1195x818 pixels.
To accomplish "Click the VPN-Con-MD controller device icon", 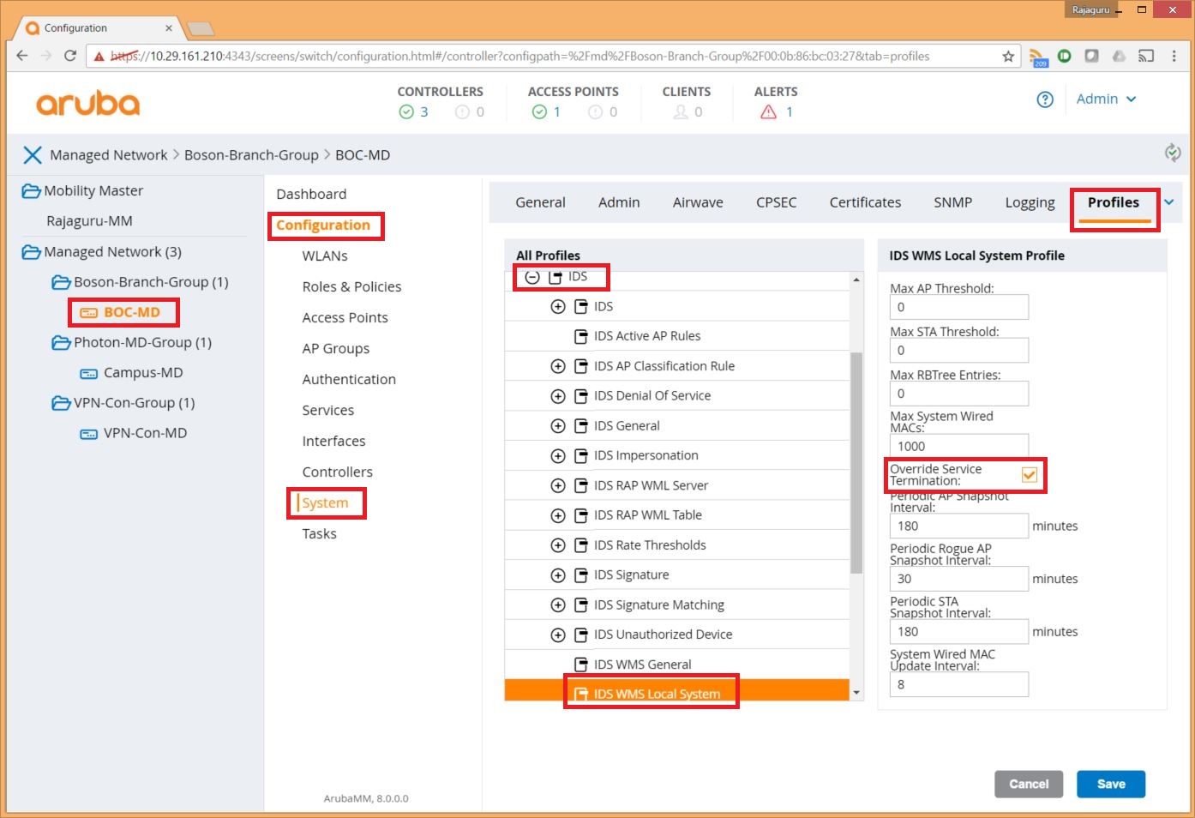I will pos(89,434).
